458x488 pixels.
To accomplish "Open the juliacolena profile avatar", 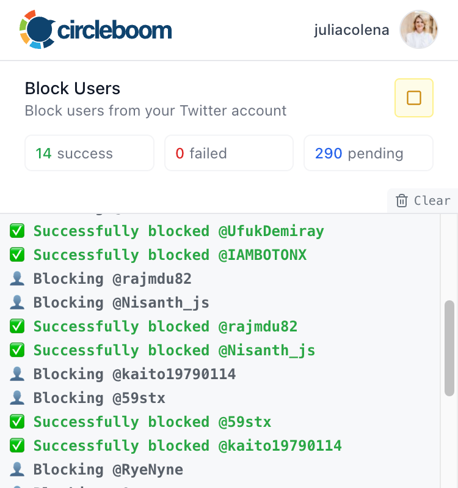I will pyautogui.click(x=419, y=29).
